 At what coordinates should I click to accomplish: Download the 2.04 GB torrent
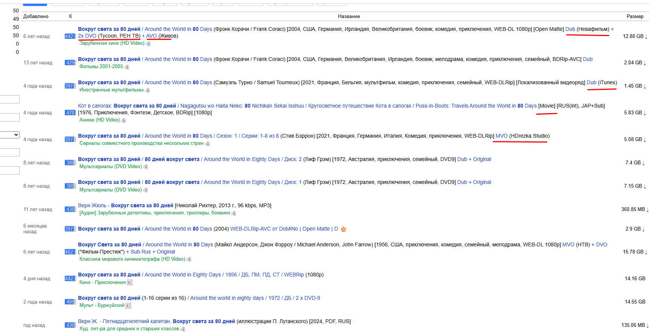(635, 63)
